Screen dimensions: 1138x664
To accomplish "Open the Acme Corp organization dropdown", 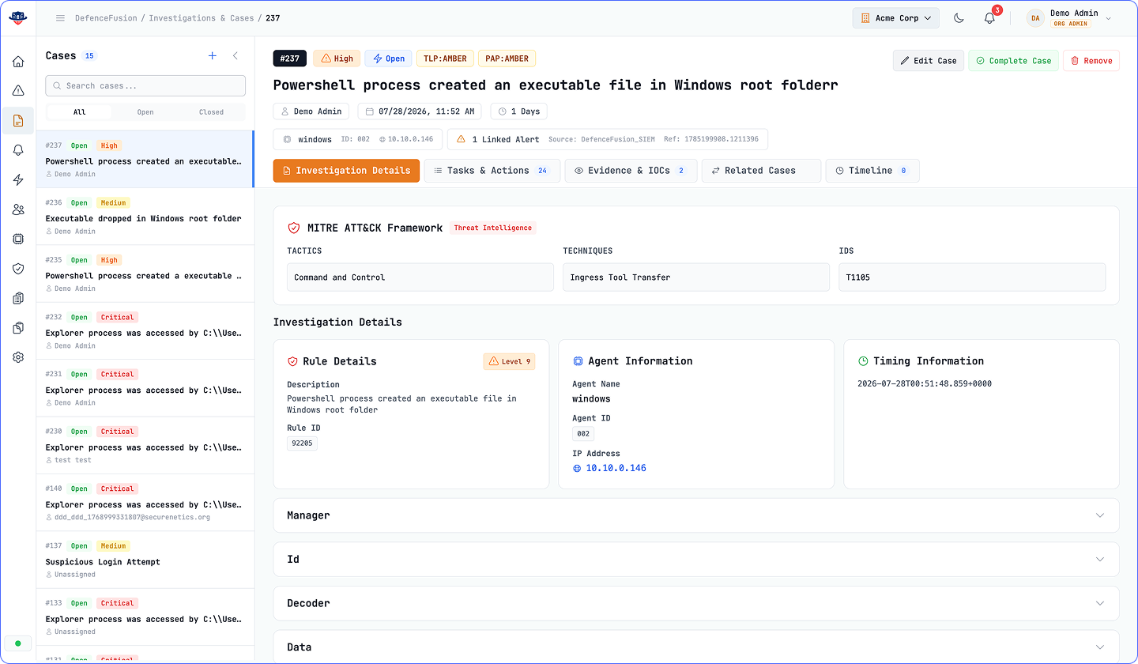I will (896, 17).
